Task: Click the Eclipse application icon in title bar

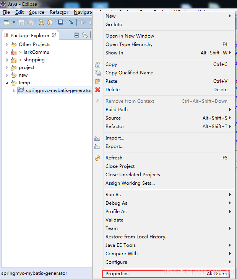Action: point(3,4)
